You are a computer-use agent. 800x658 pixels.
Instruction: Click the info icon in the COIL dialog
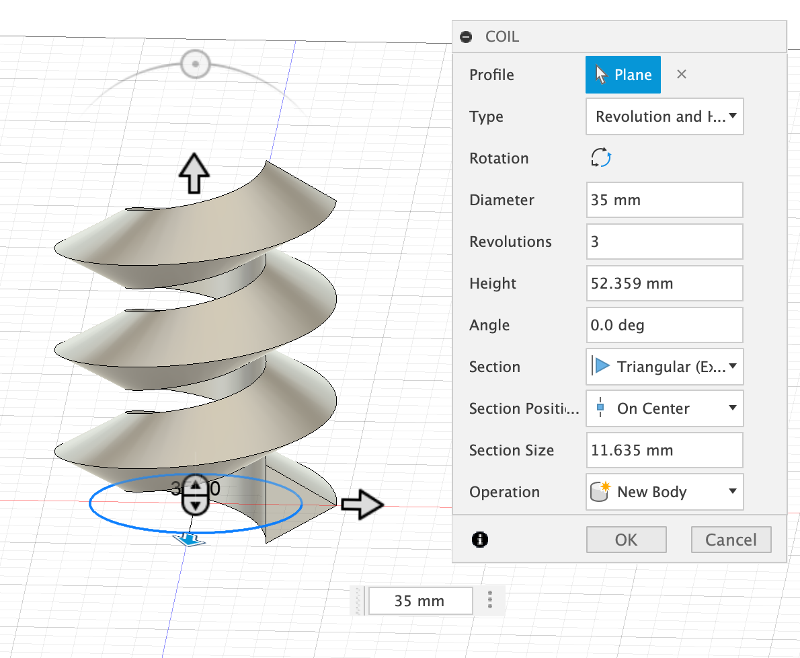(x=480, y=540)
